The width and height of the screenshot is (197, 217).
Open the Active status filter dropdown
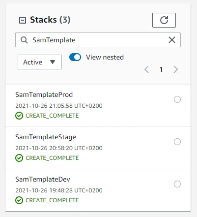coord(40,62)
